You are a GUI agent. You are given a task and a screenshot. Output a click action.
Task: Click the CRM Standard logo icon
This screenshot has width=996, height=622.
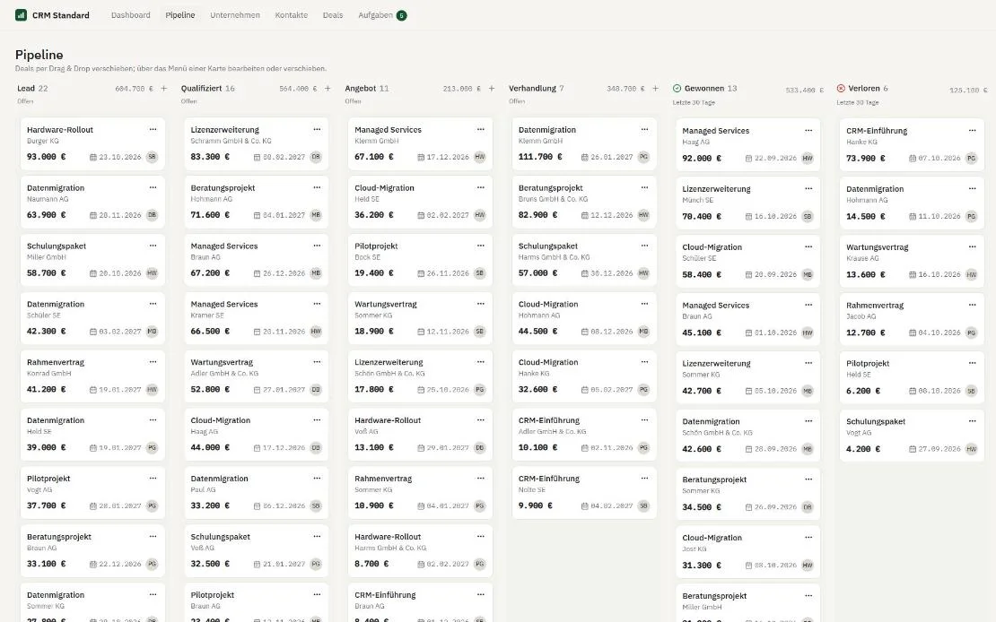pyautogui.click(x=21, y=14)
